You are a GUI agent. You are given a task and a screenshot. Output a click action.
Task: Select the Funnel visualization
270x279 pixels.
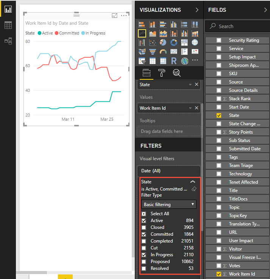153,52
